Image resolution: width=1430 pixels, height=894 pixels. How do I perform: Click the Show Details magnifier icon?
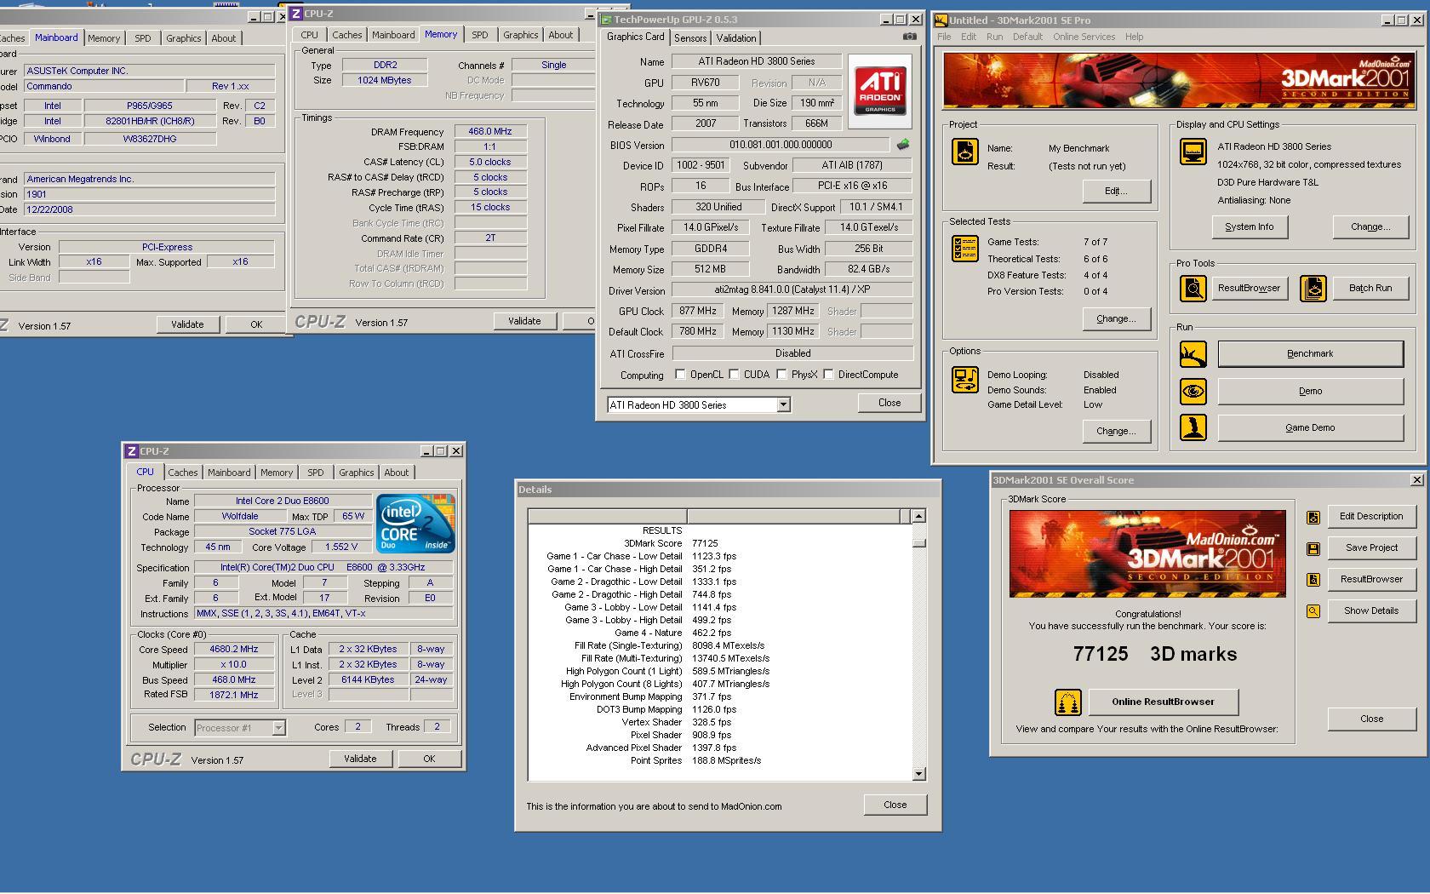pos(1313,611)
